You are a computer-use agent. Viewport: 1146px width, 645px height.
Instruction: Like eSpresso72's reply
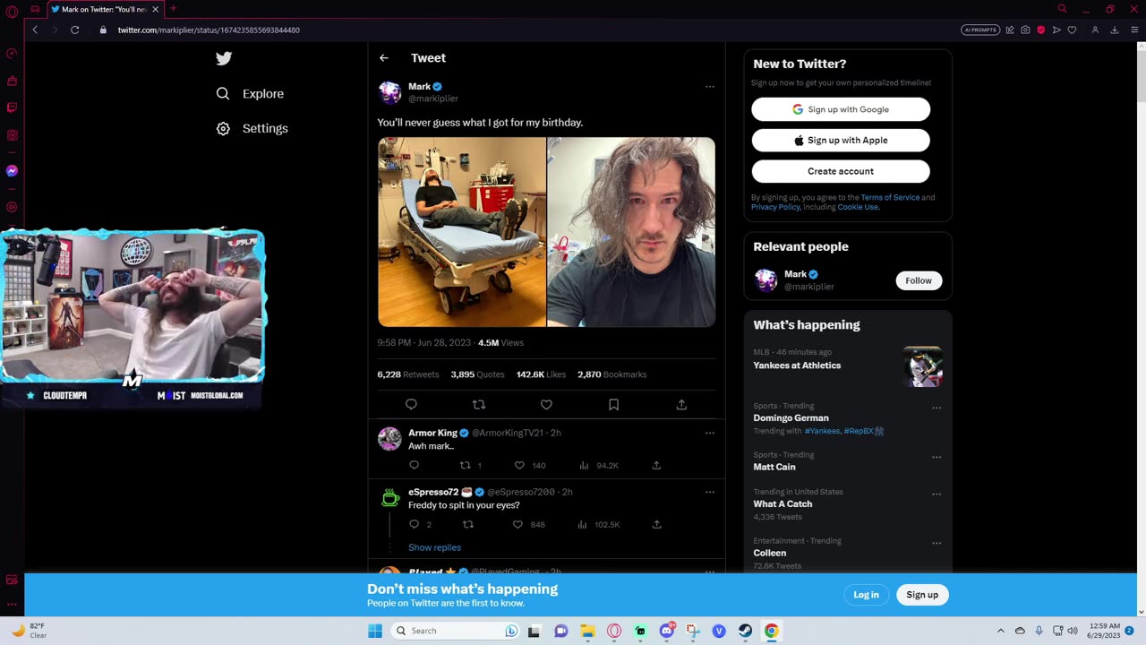point(517,525)
